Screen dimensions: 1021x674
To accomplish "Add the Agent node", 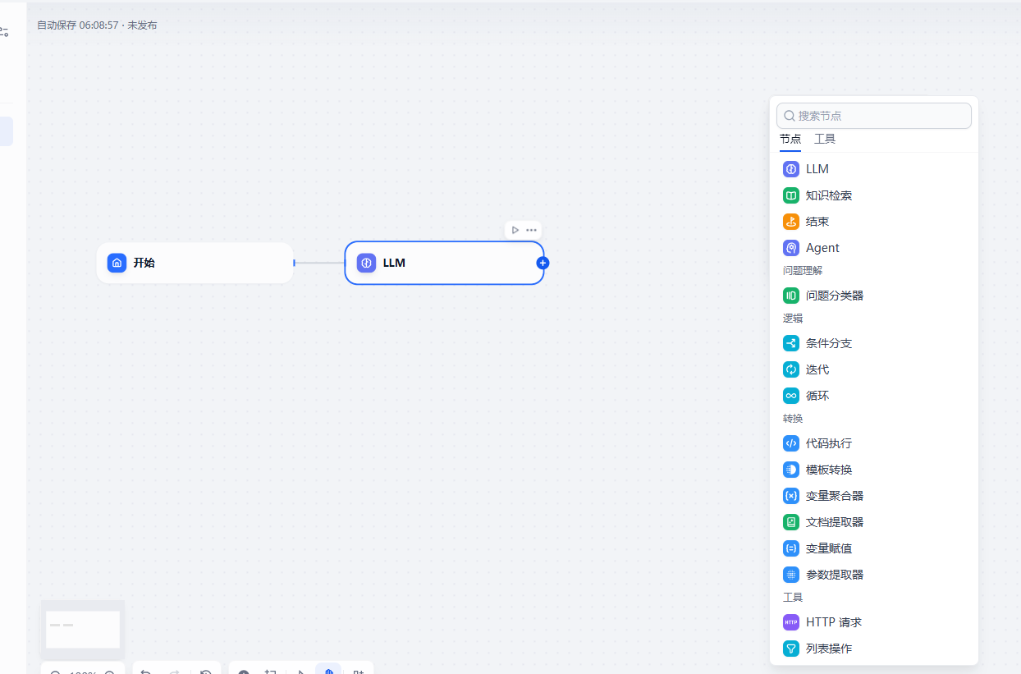I will tap(873, 248).
